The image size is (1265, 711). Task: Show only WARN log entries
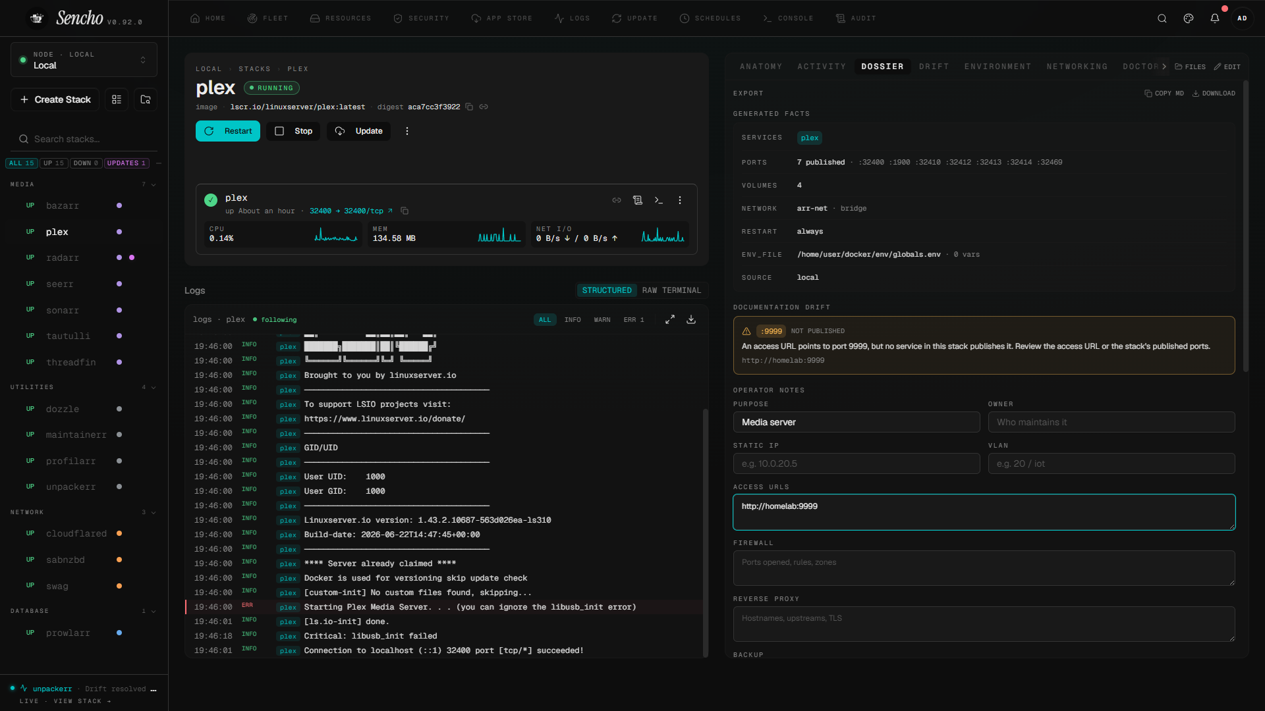tap(602, 320)
